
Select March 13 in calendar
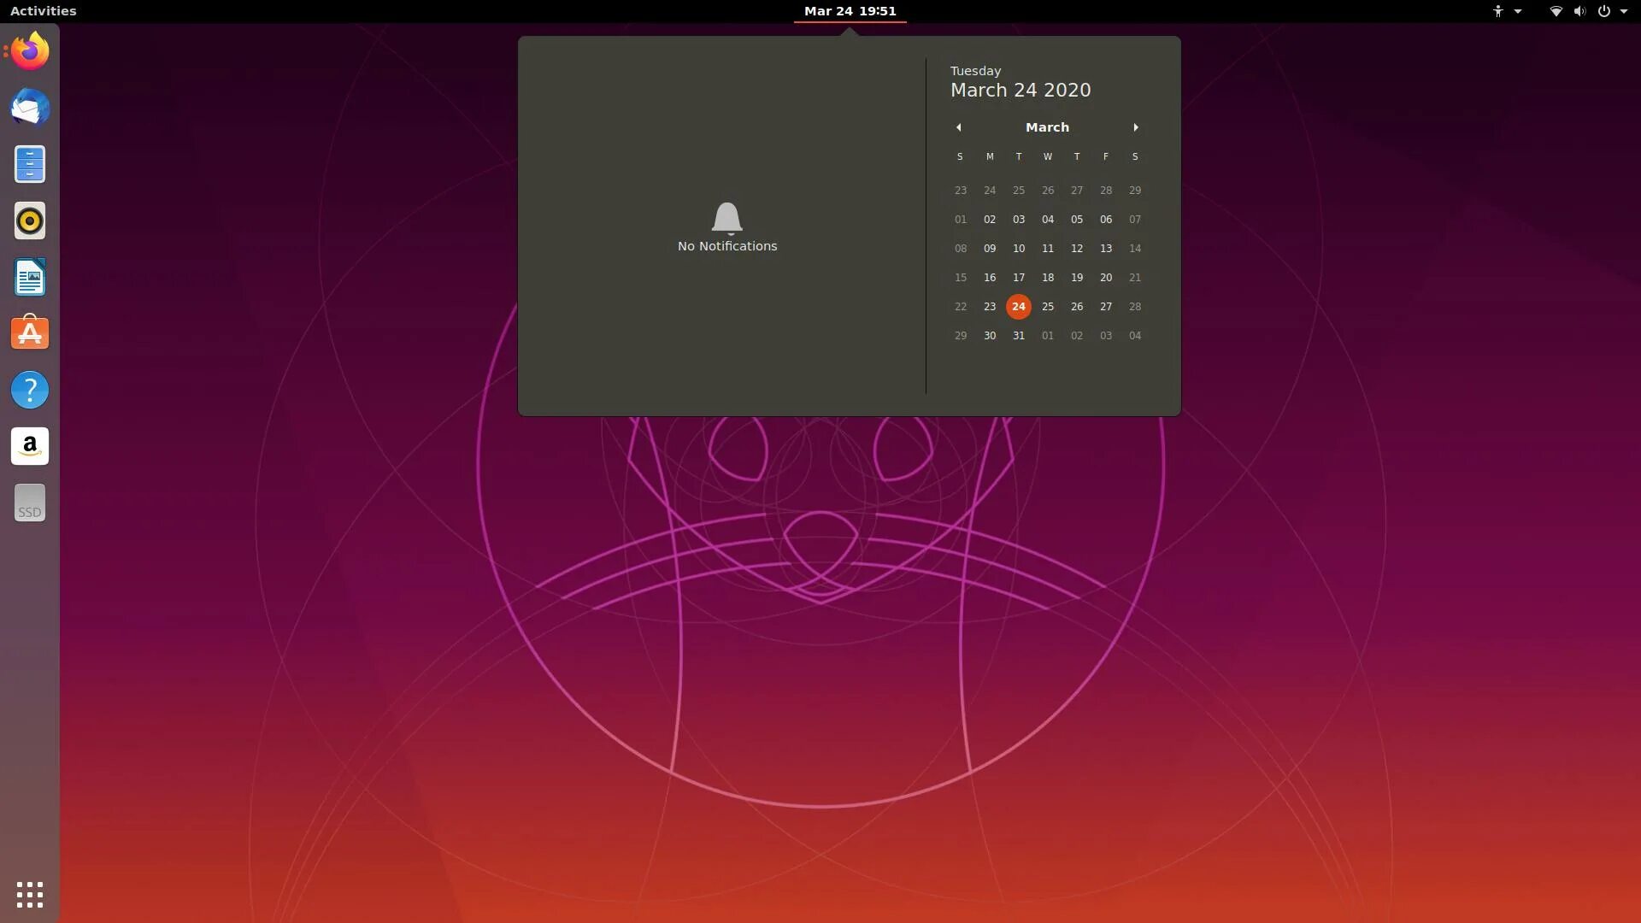tap(1105, 248)
